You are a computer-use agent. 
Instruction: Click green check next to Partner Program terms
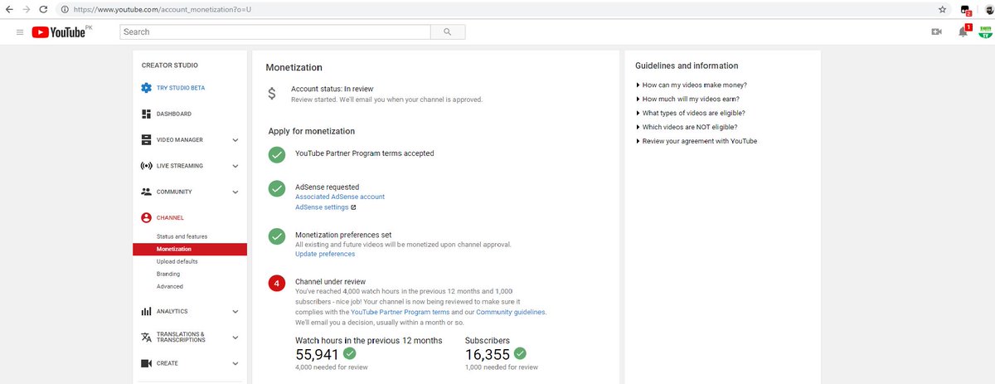click(x=277, y=154)
